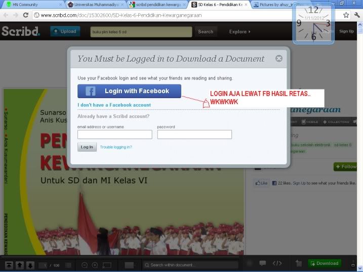This screenshot has width=363, height=272.
Task: Zoom in with the plus magnifier
Action: (x=95, y=265)
